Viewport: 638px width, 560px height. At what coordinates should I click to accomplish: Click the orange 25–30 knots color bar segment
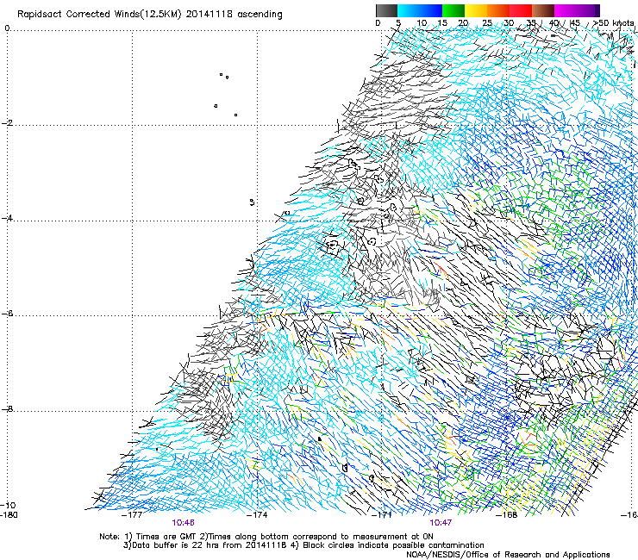pos(498,10)
